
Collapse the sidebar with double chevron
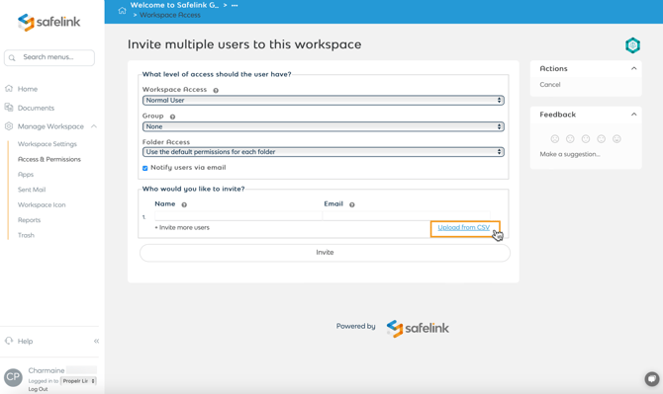[96, 341]
